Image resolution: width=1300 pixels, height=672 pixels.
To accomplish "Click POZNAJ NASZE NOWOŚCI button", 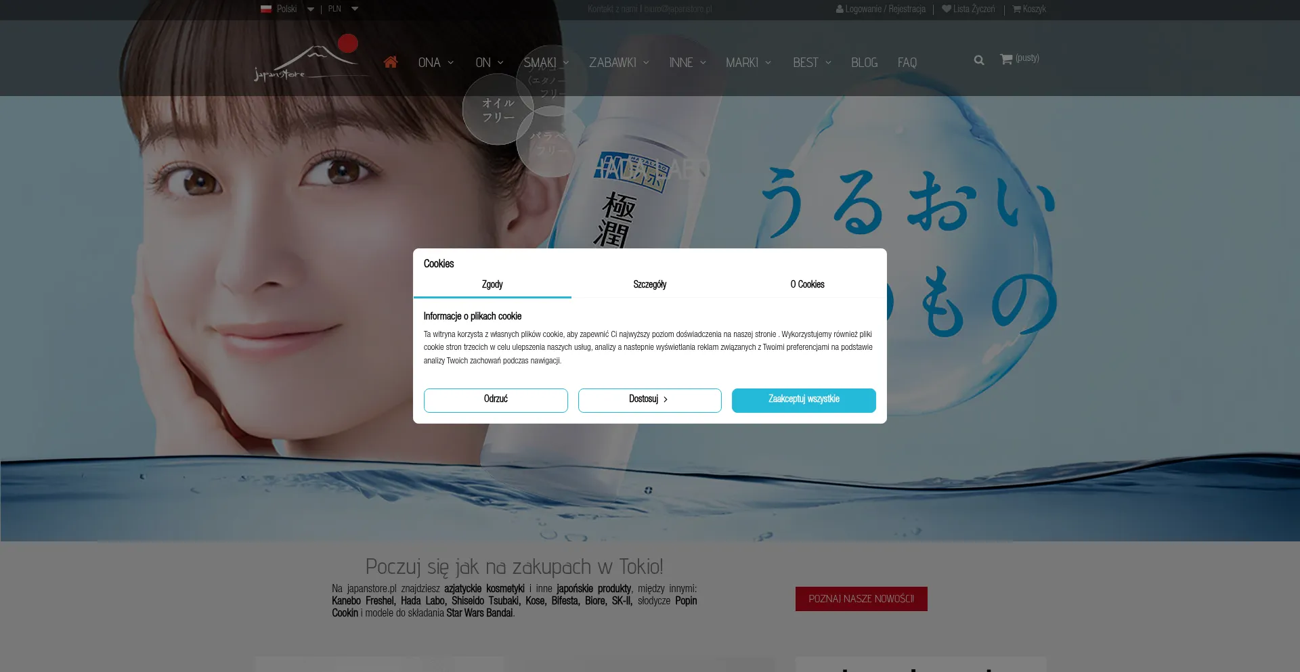I will point(861,599).
